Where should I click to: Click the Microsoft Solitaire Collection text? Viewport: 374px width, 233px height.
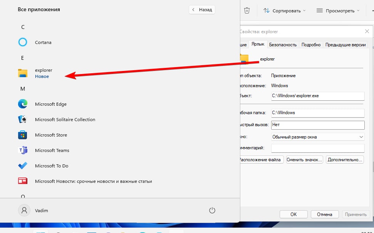pyautogui.click(x=65, y=120)
